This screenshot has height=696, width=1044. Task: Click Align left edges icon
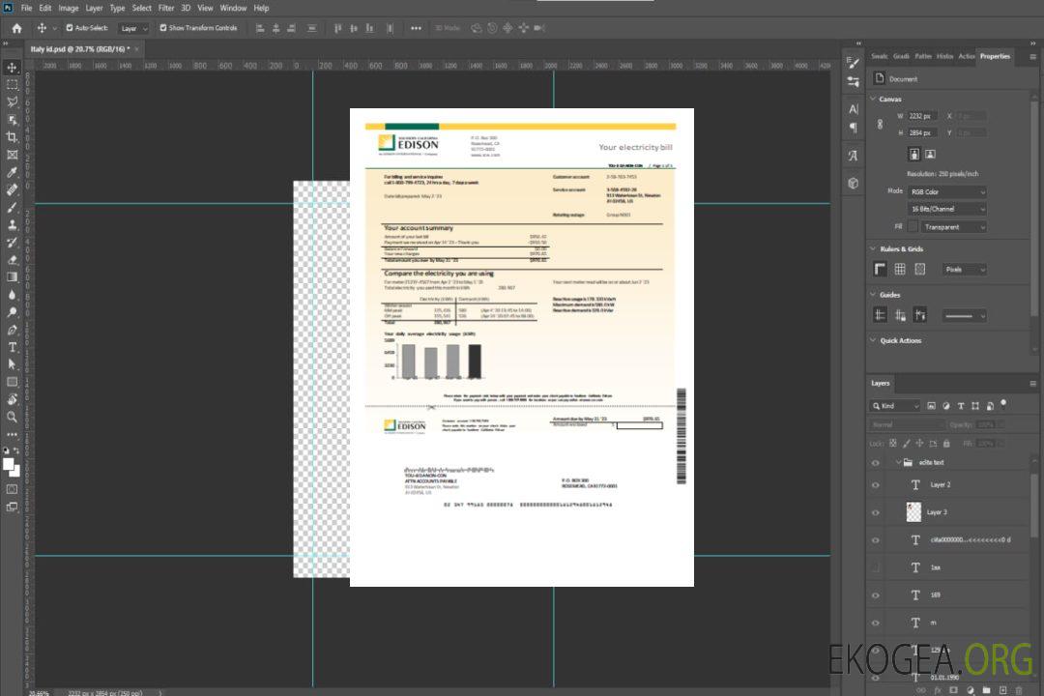(260, 28)
